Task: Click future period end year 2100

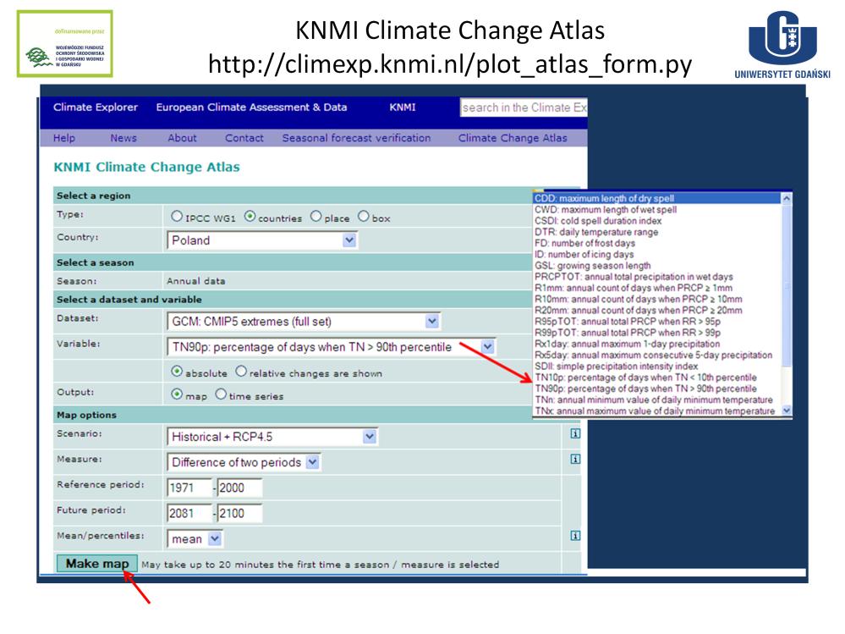Action: pos(240,513)
